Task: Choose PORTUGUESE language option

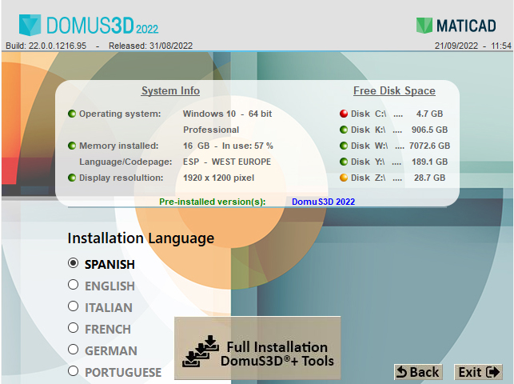Action: tap(73, 371)
